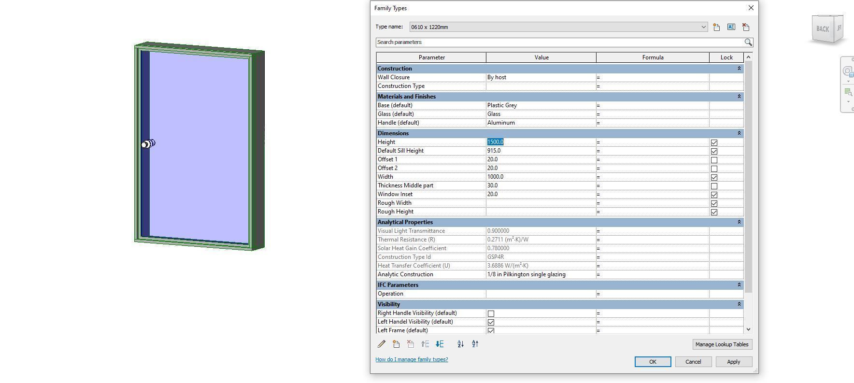Collapse the Dimensions section
This screenshot has width=854, height=383.
pos(739,133)
